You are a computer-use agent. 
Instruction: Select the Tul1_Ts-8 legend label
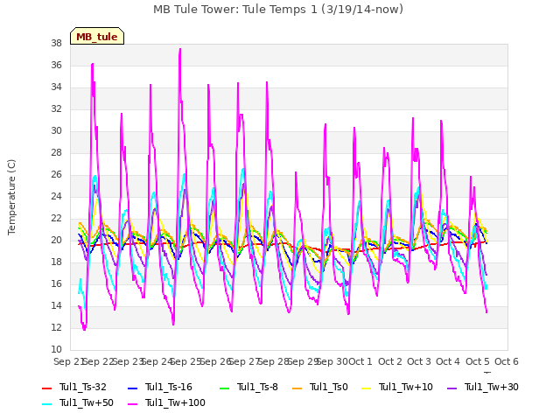[x=257, y=387]
